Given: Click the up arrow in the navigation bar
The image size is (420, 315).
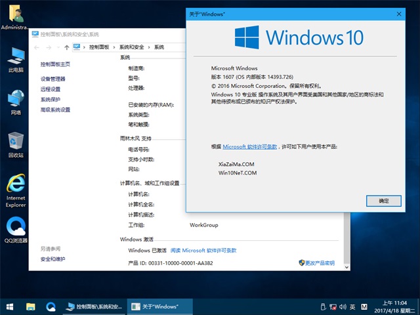Looking at the screenshot, I should tap(66, 47).
